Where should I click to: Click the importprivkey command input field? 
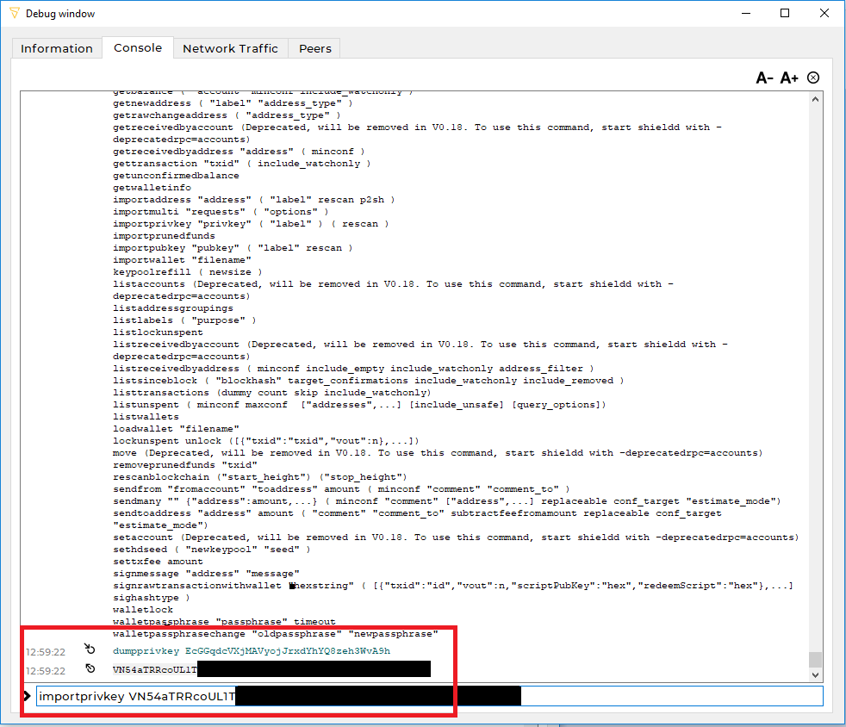pyautogui.click(x=430, y=696)
